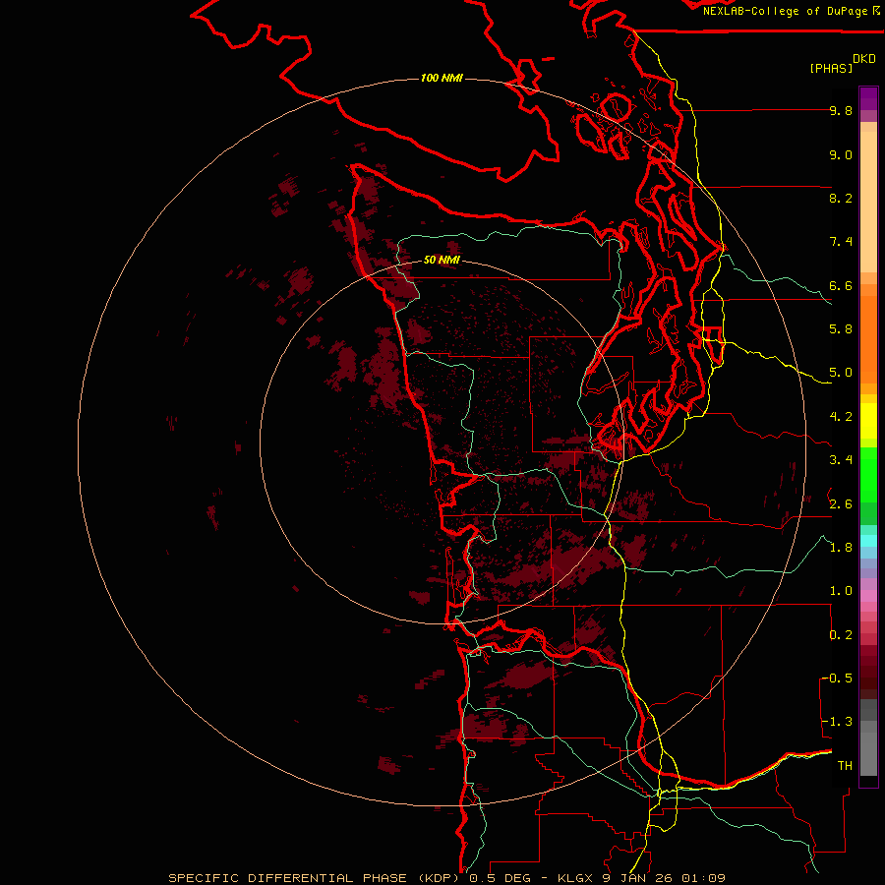
Task: Click the 8.2 value on color scale
Action: click(841, 198)
